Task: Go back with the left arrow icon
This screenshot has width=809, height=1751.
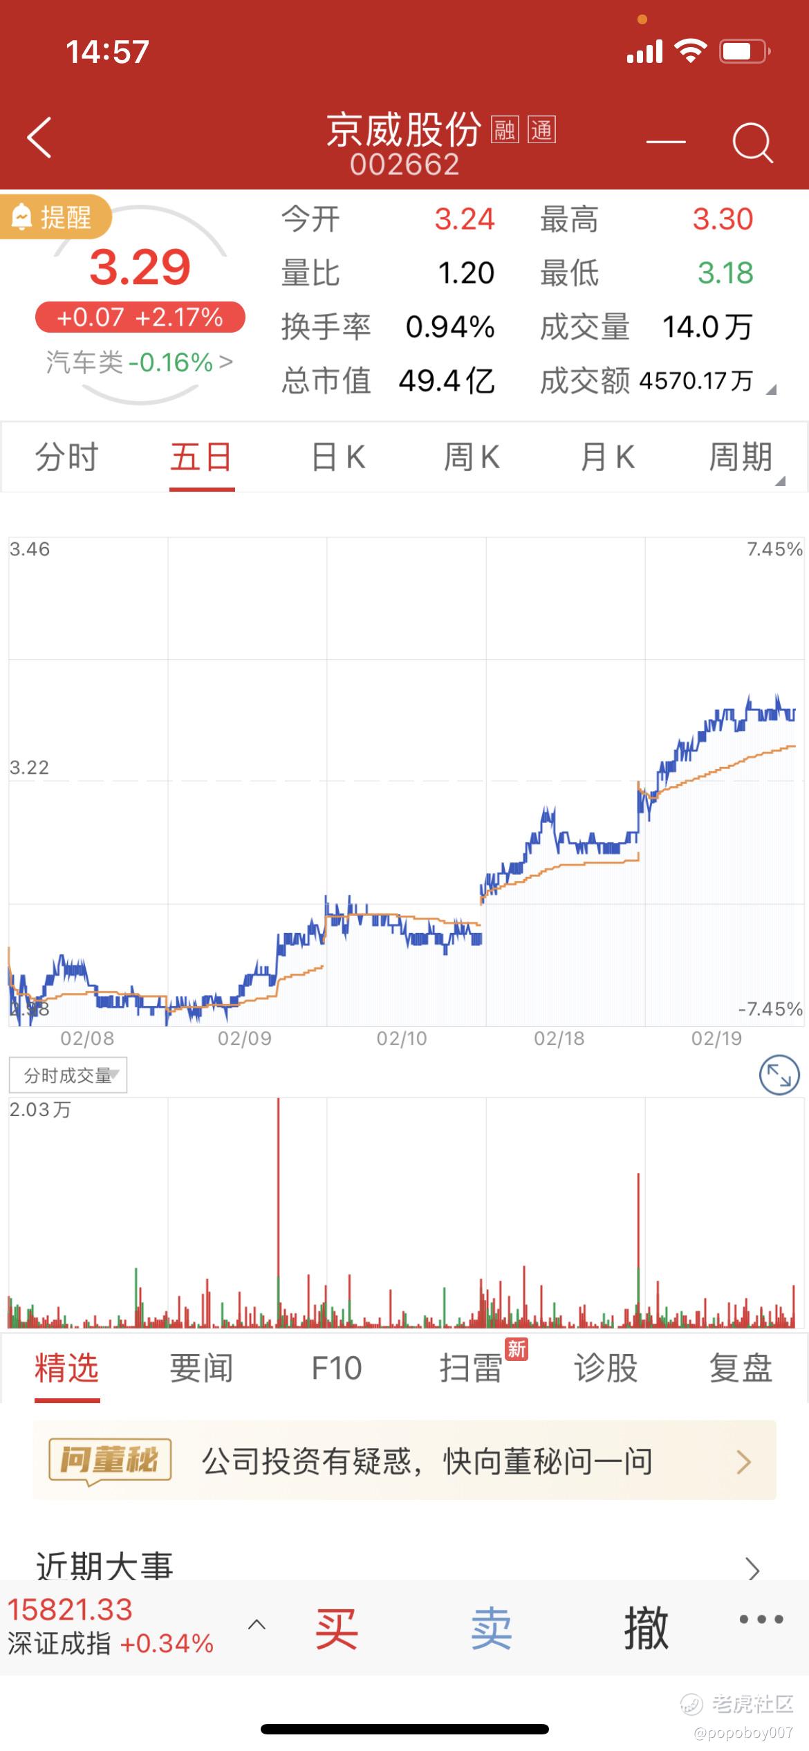Action: coord(39,138)
